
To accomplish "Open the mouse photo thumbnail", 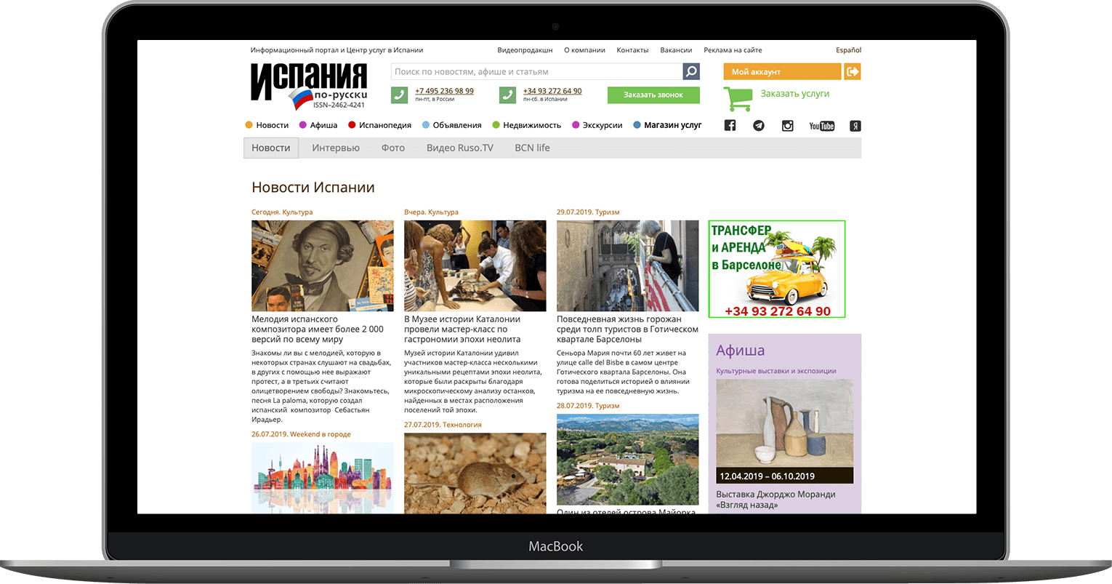I will 475,473.
